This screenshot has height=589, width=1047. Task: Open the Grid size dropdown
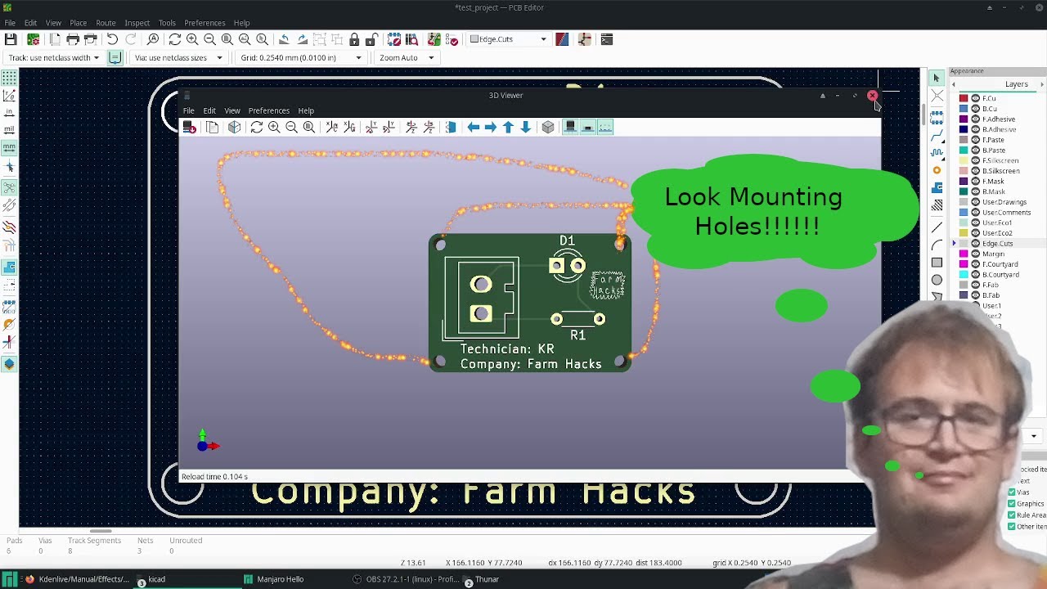click(x=300, y=57)
